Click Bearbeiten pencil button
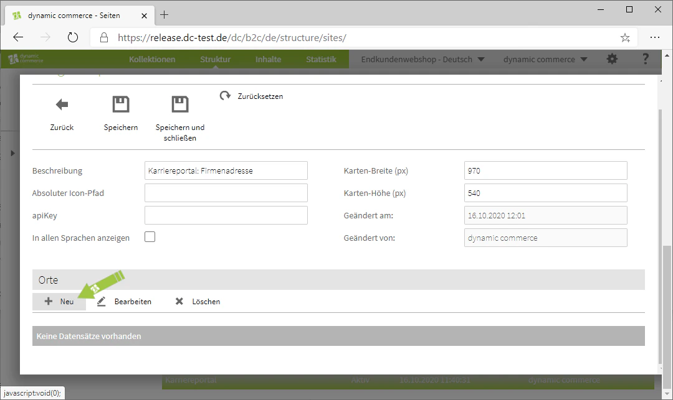Image resolution: width=673 pixels, height=400 pixels. [124, 302]
